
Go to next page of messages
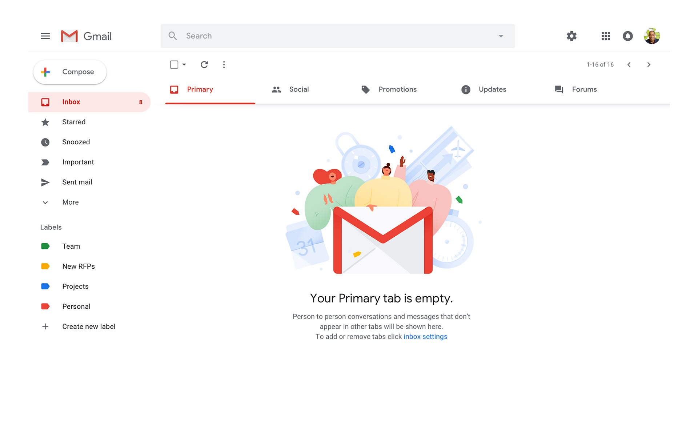649,65
